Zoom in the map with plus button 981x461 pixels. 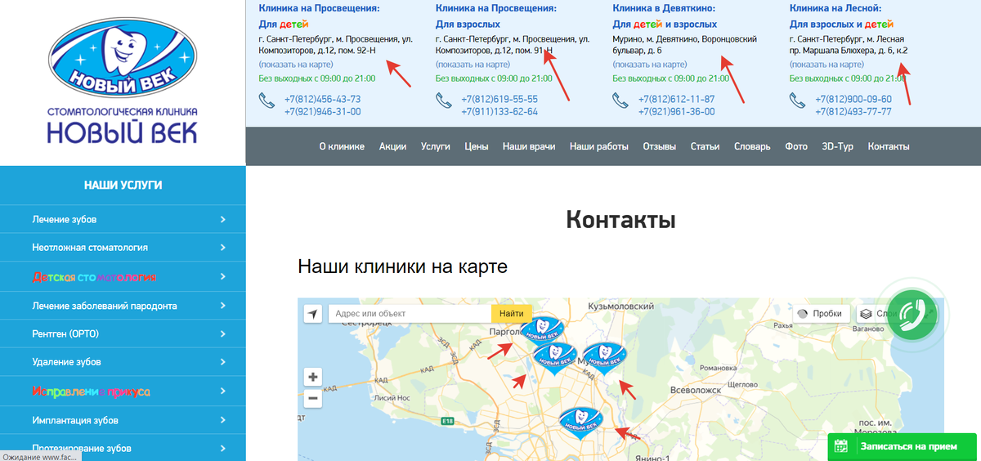pos(313,377)
